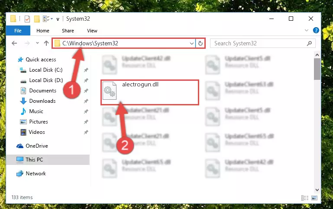Screen dimensions: 333x209
Task: Open the File ribbon tab
Action: click(x=18, y=31)
